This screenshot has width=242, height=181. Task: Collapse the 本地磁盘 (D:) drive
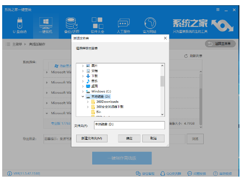point(83,96)
